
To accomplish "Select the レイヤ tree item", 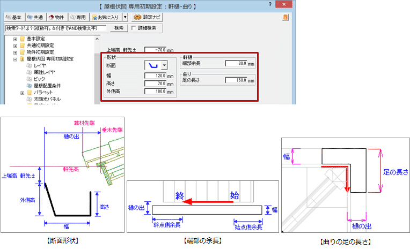I will 40,65.
